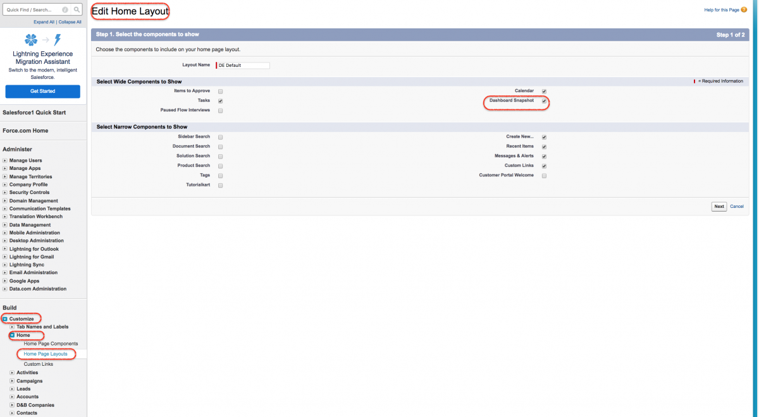Open Mobile Administration setup item
Image resolution: width=759 pixels, height=417 pixels.
[x=35, y=233]
